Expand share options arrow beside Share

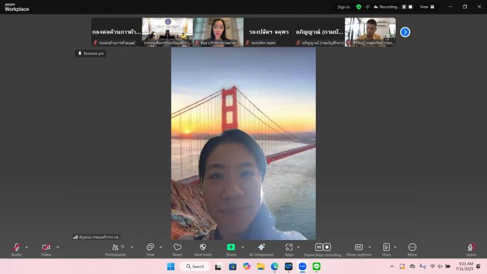point(243,247)
